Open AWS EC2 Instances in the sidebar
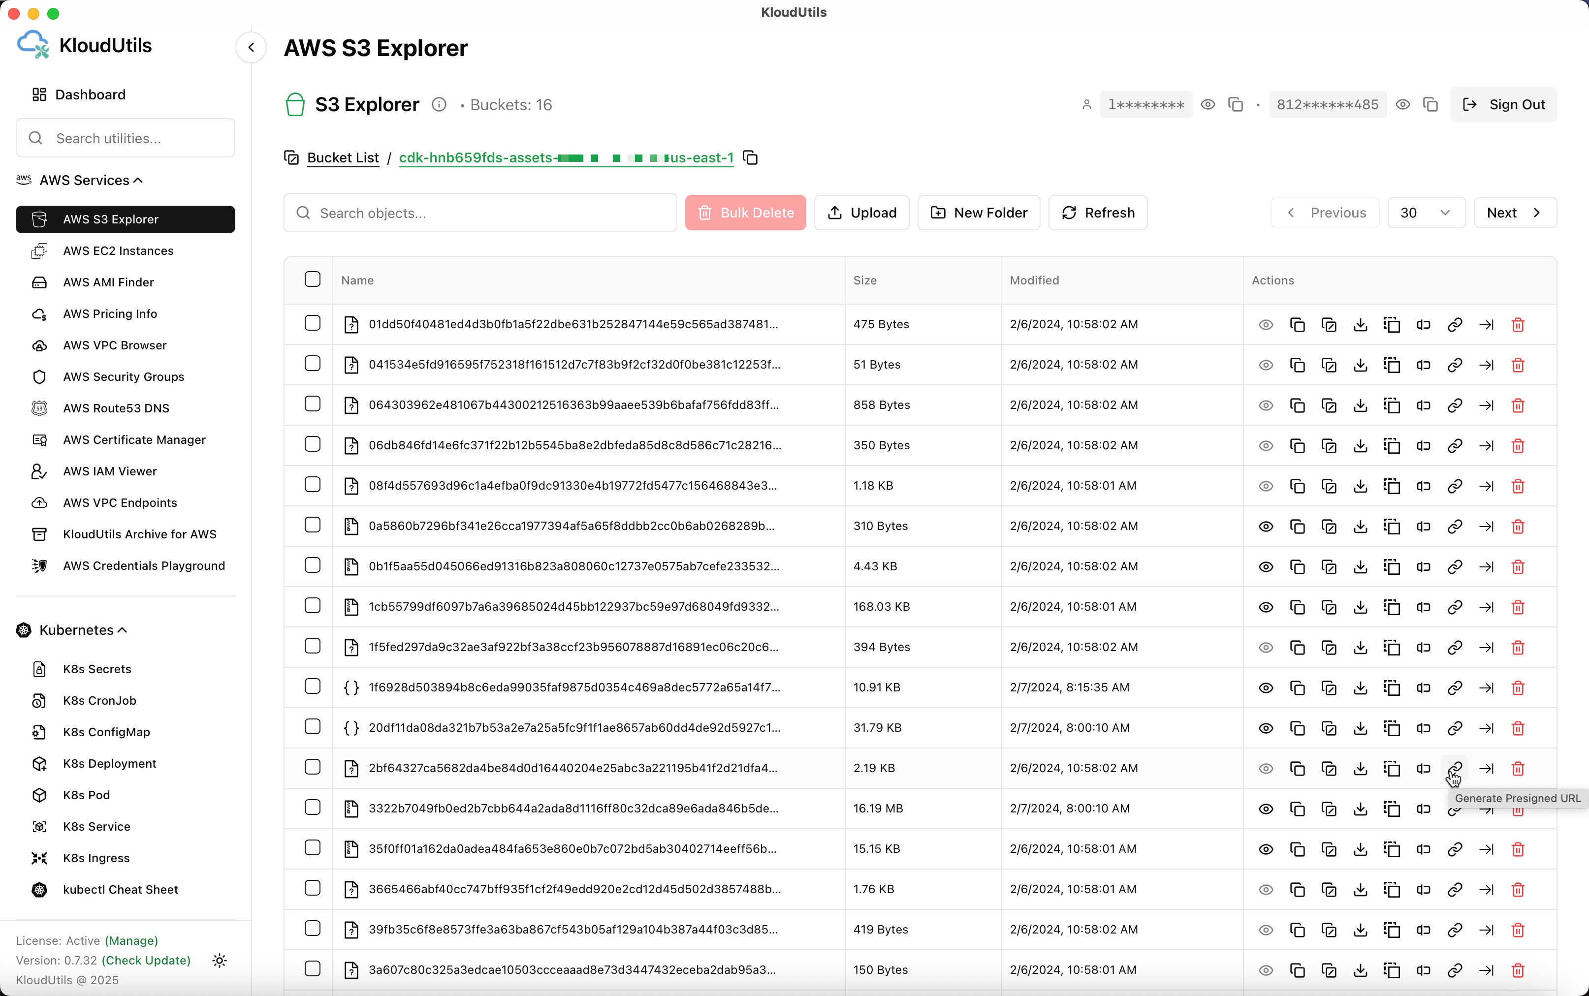The height and width of the screenshot is (996, 1589). 118,251
